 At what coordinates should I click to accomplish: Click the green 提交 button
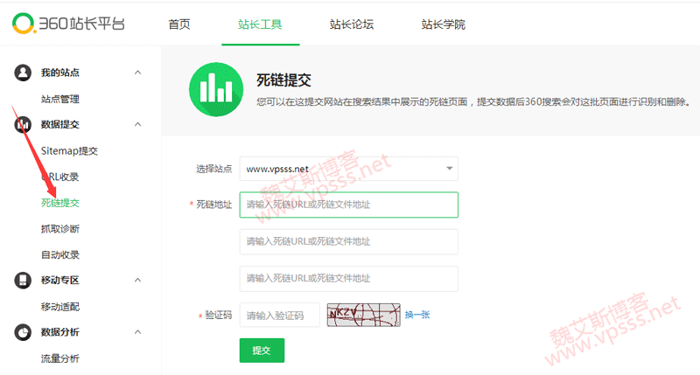point(262,350)
